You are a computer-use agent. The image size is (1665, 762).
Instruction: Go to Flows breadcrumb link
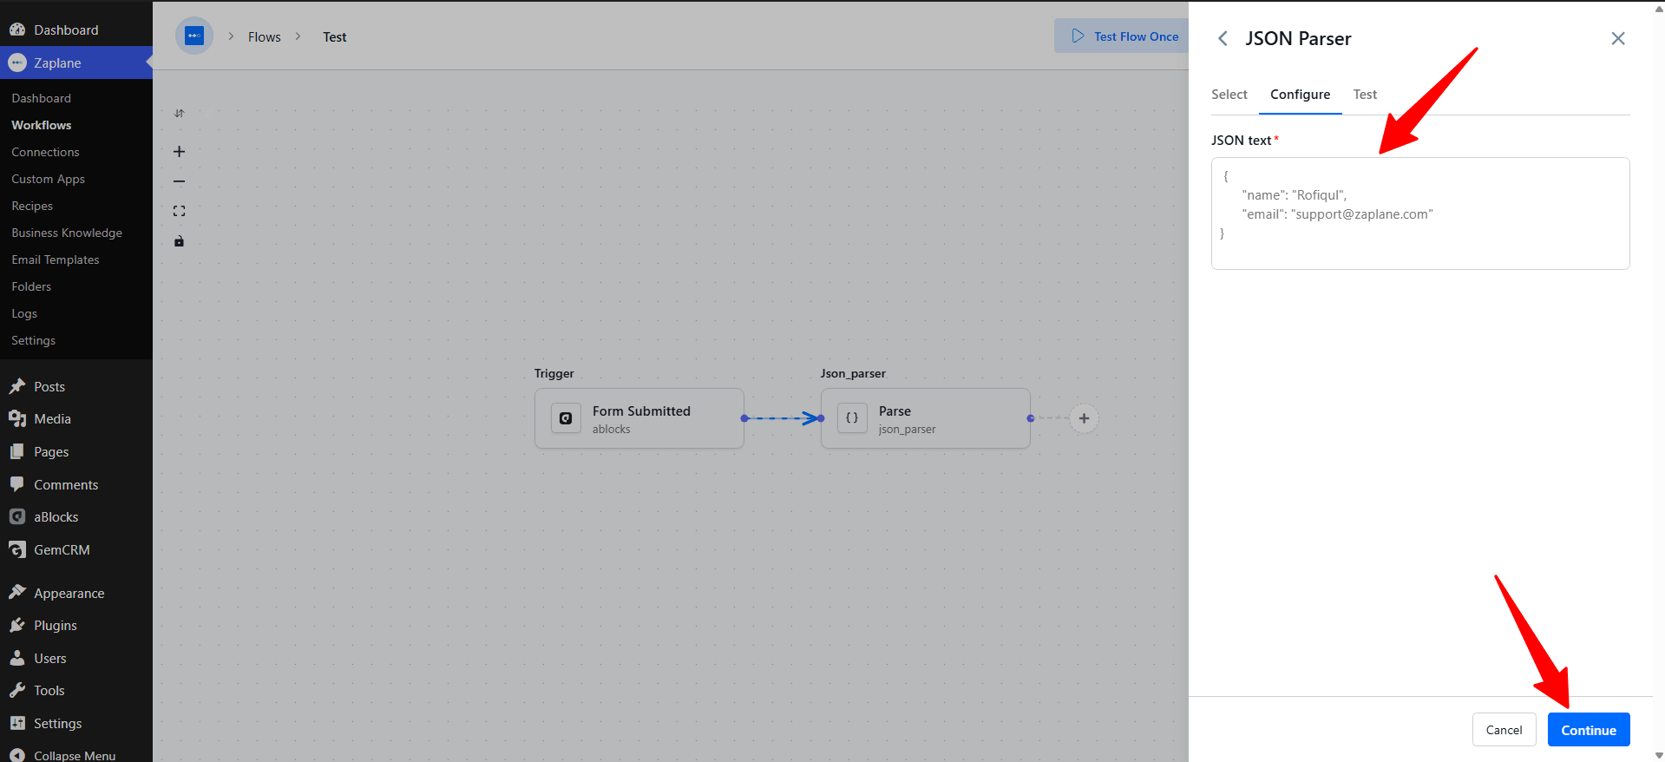(x=265, y=36)
